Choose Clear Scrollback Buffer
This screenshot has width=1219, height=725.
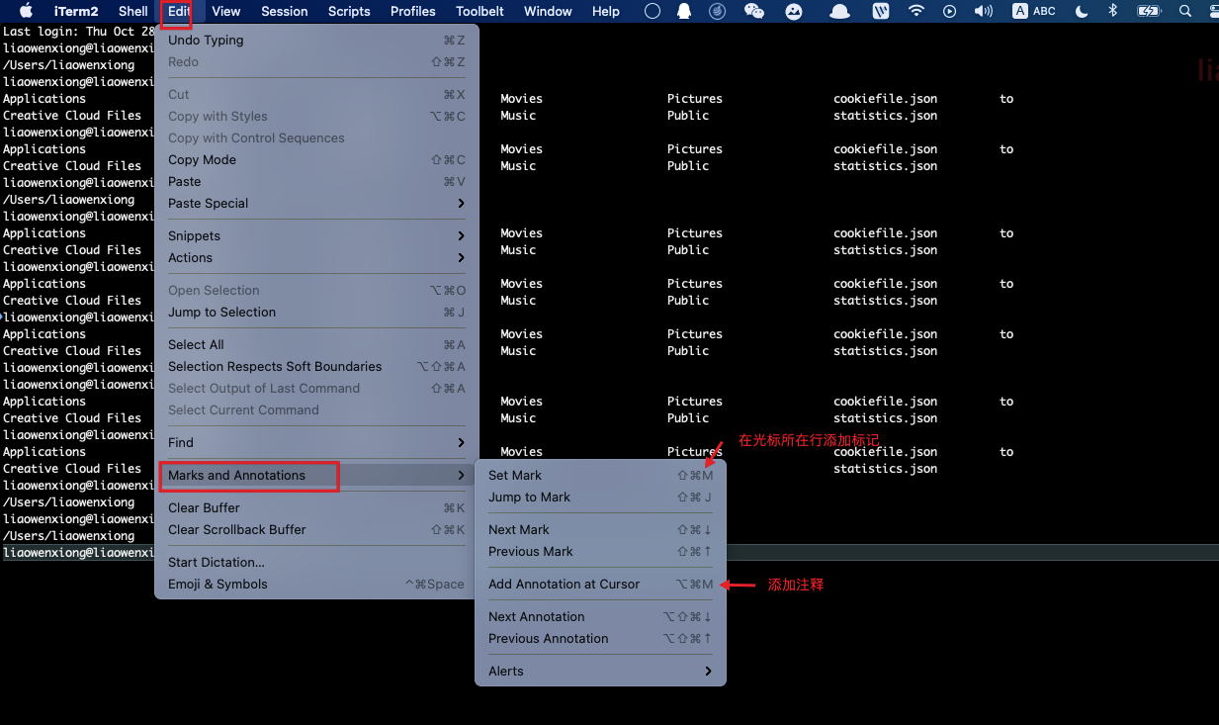(x=316, y=530)
